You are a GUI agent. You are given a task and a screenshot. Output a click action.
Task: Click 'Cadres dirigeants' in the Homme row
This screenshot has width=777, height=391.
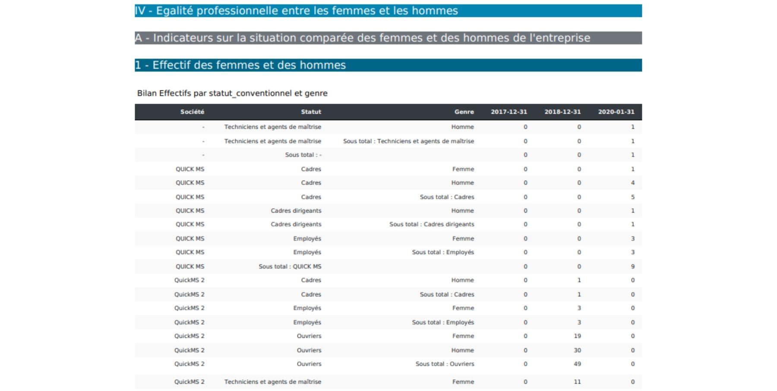(x=296, y=211)
